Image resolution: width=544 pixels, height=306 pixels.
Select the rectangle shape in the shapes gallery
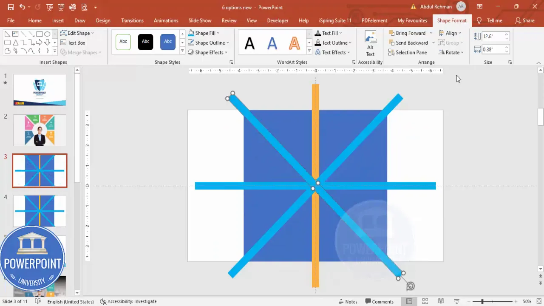point(39,34)
